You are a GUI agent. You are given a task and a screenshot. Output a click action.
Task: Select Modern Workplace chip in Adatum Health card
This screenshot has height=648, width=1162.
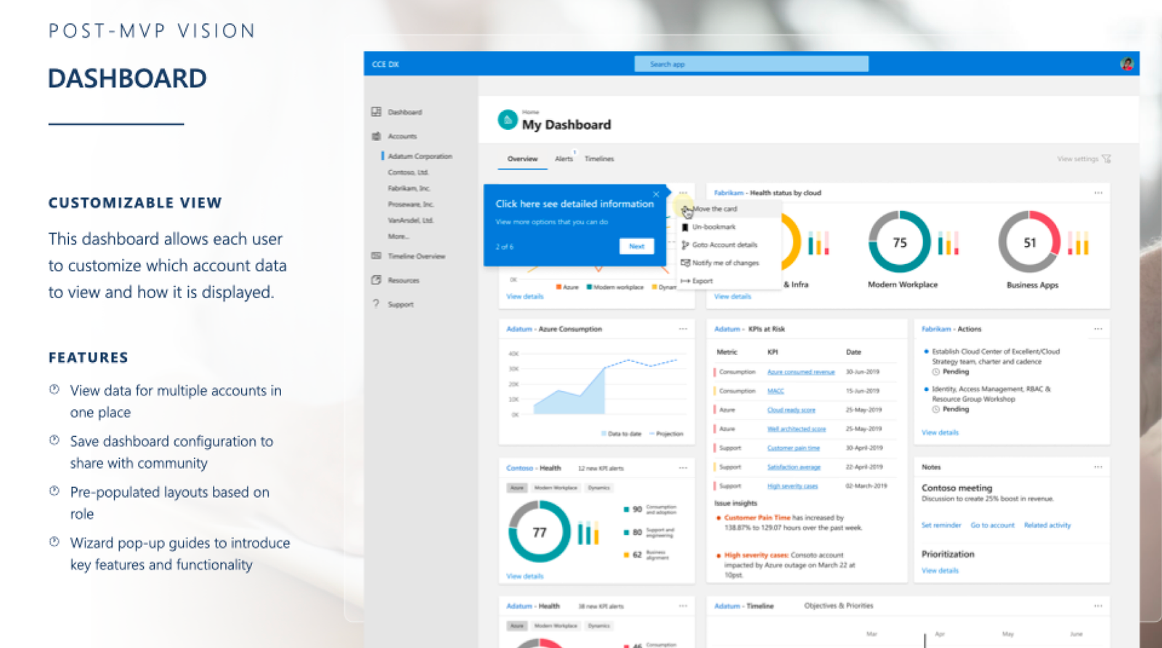556,626
